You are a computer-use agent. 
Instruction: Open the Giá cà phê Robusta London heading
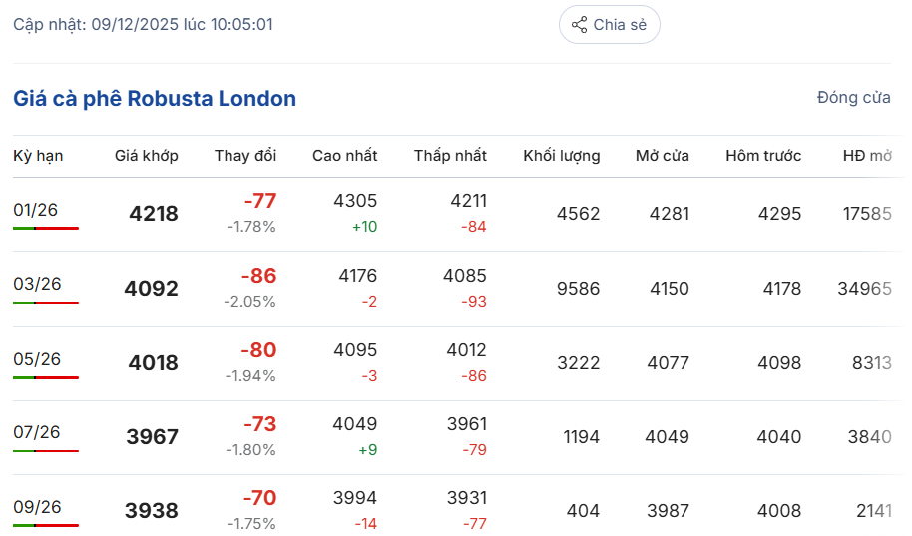[155, 99]
